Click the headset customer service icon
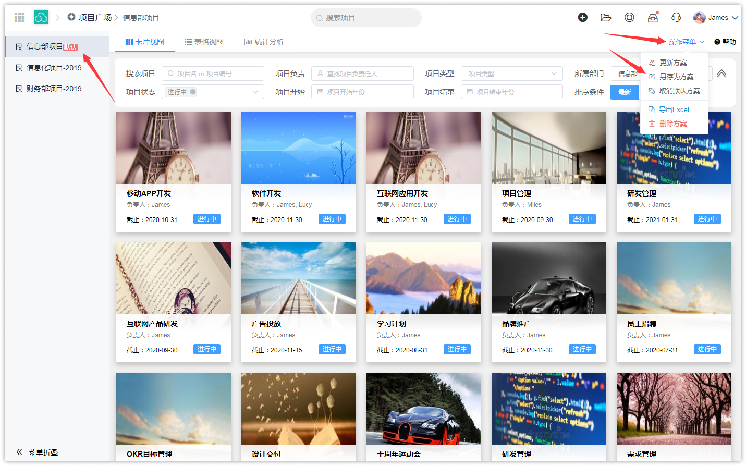Viewport: 746px width, 466px height. pos(676,17)
